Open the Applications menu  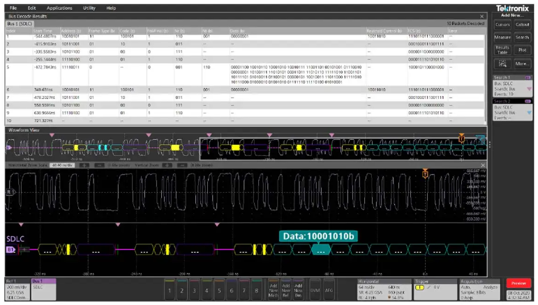(x=59, y=8)
